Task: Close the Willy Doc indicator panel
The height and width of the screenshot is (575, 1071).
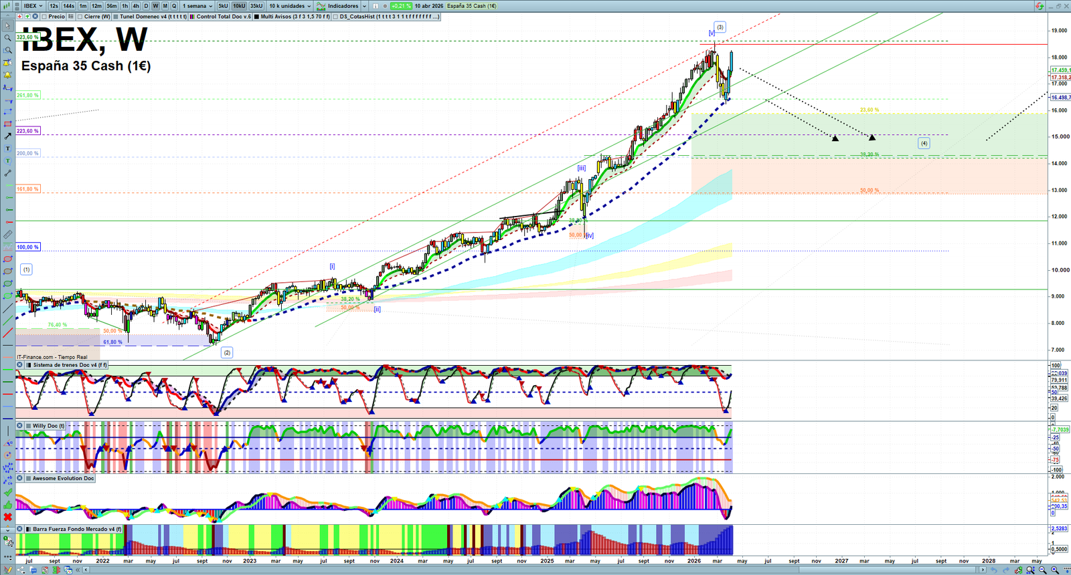Action: coord(20,426)
